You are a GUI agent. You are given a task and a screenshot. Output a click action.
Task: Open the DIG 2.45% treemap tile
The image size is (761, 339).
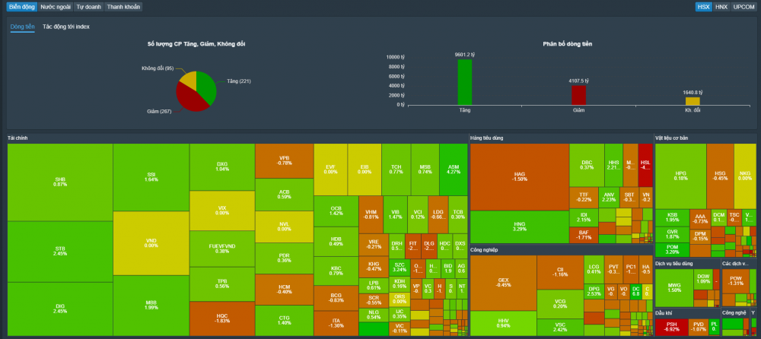tap(60, 309)
